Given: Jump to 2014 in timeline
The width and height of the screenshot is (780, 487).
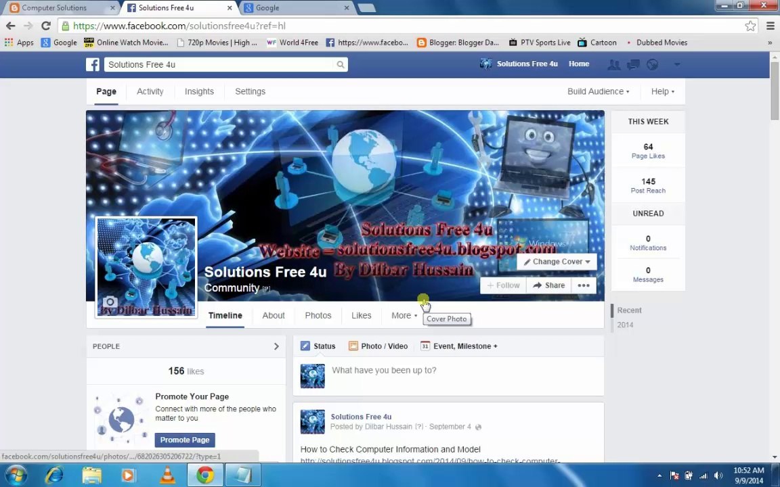Looking at the screenshot, I should click(x=626, y=325).
